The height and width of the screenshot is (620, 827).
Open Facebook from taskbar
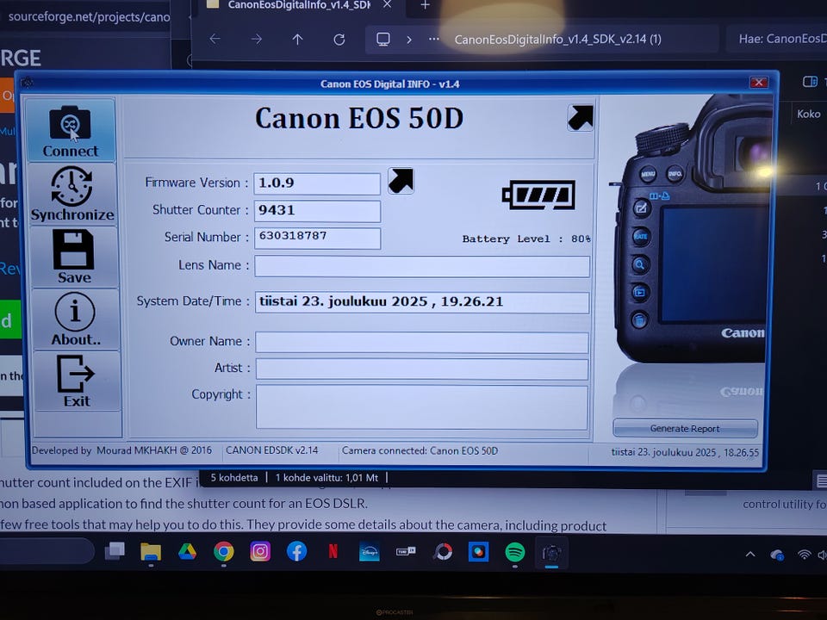click(296, 552)
